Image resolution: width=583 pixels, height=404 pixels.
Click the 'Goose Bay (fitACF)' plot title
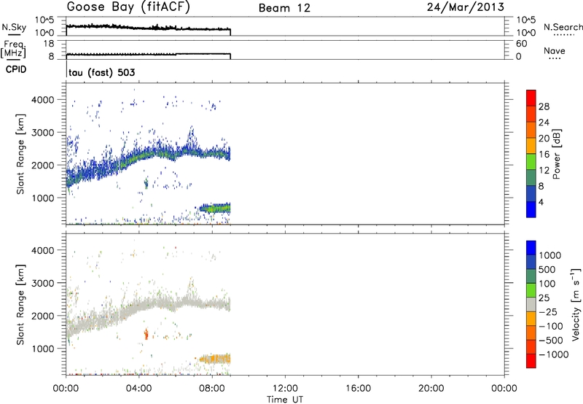(x=128, y=7)
